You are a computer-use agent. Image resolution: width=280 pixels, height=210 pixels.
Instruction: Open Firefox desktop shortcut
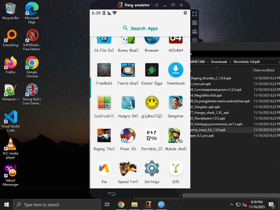(11, 65)
